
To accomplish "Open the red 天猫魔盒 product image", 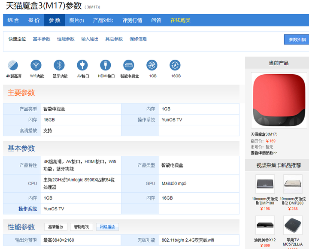I will (x=279, y=100).
